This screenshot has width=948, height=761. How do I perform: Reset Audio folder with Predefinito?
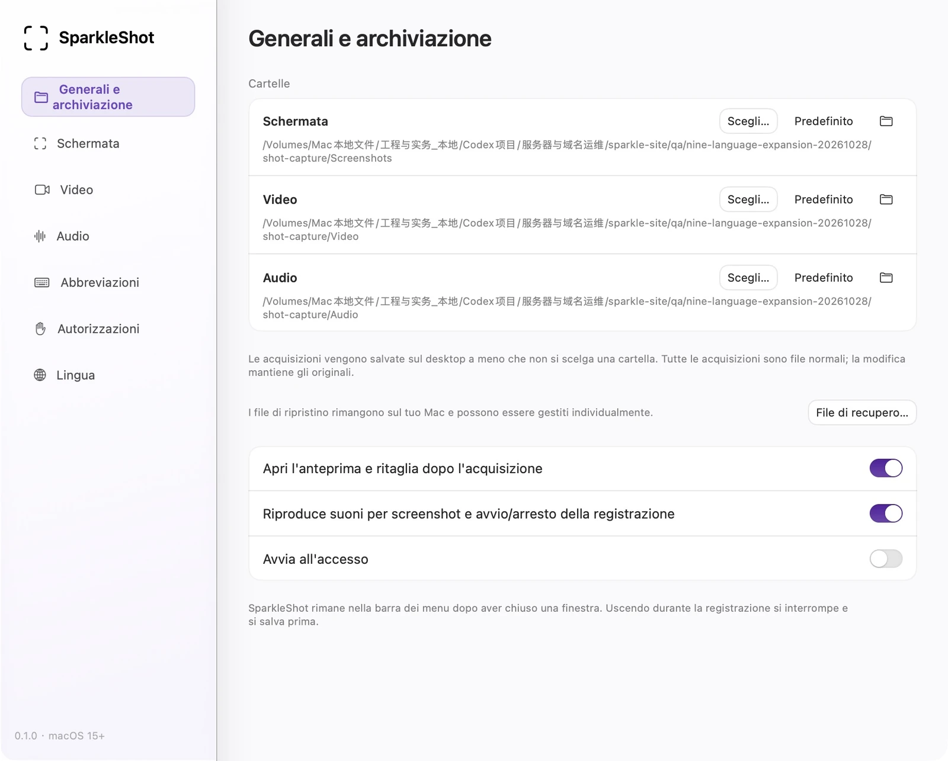pyautogui.click(x=824, y=277)
